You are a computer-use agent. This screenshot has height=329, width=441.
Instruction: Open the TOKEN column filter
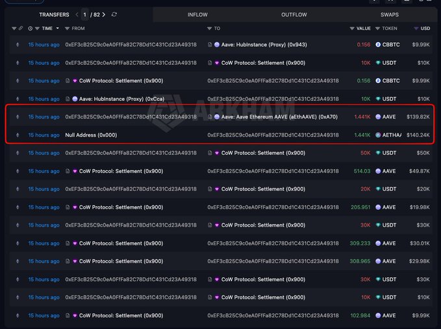pos(378,28)
